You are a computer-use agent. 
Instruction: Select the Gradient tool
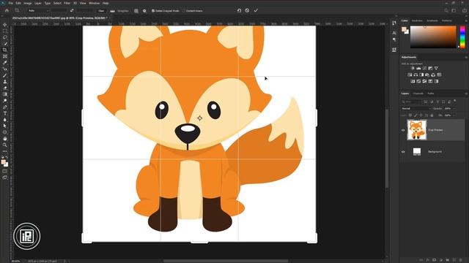[5, 94]
